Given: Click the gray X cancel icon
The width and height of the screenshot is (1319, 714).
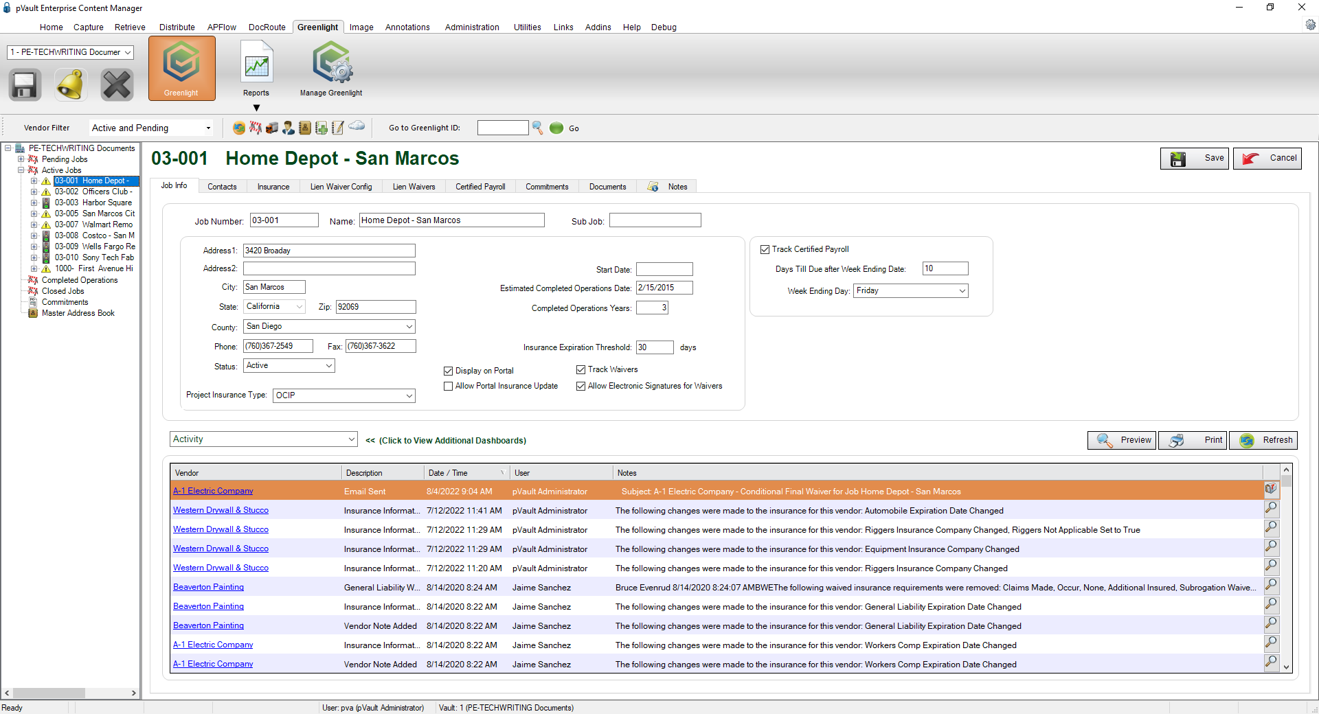Looking at the screenshot, I should (x=117, y=85).
